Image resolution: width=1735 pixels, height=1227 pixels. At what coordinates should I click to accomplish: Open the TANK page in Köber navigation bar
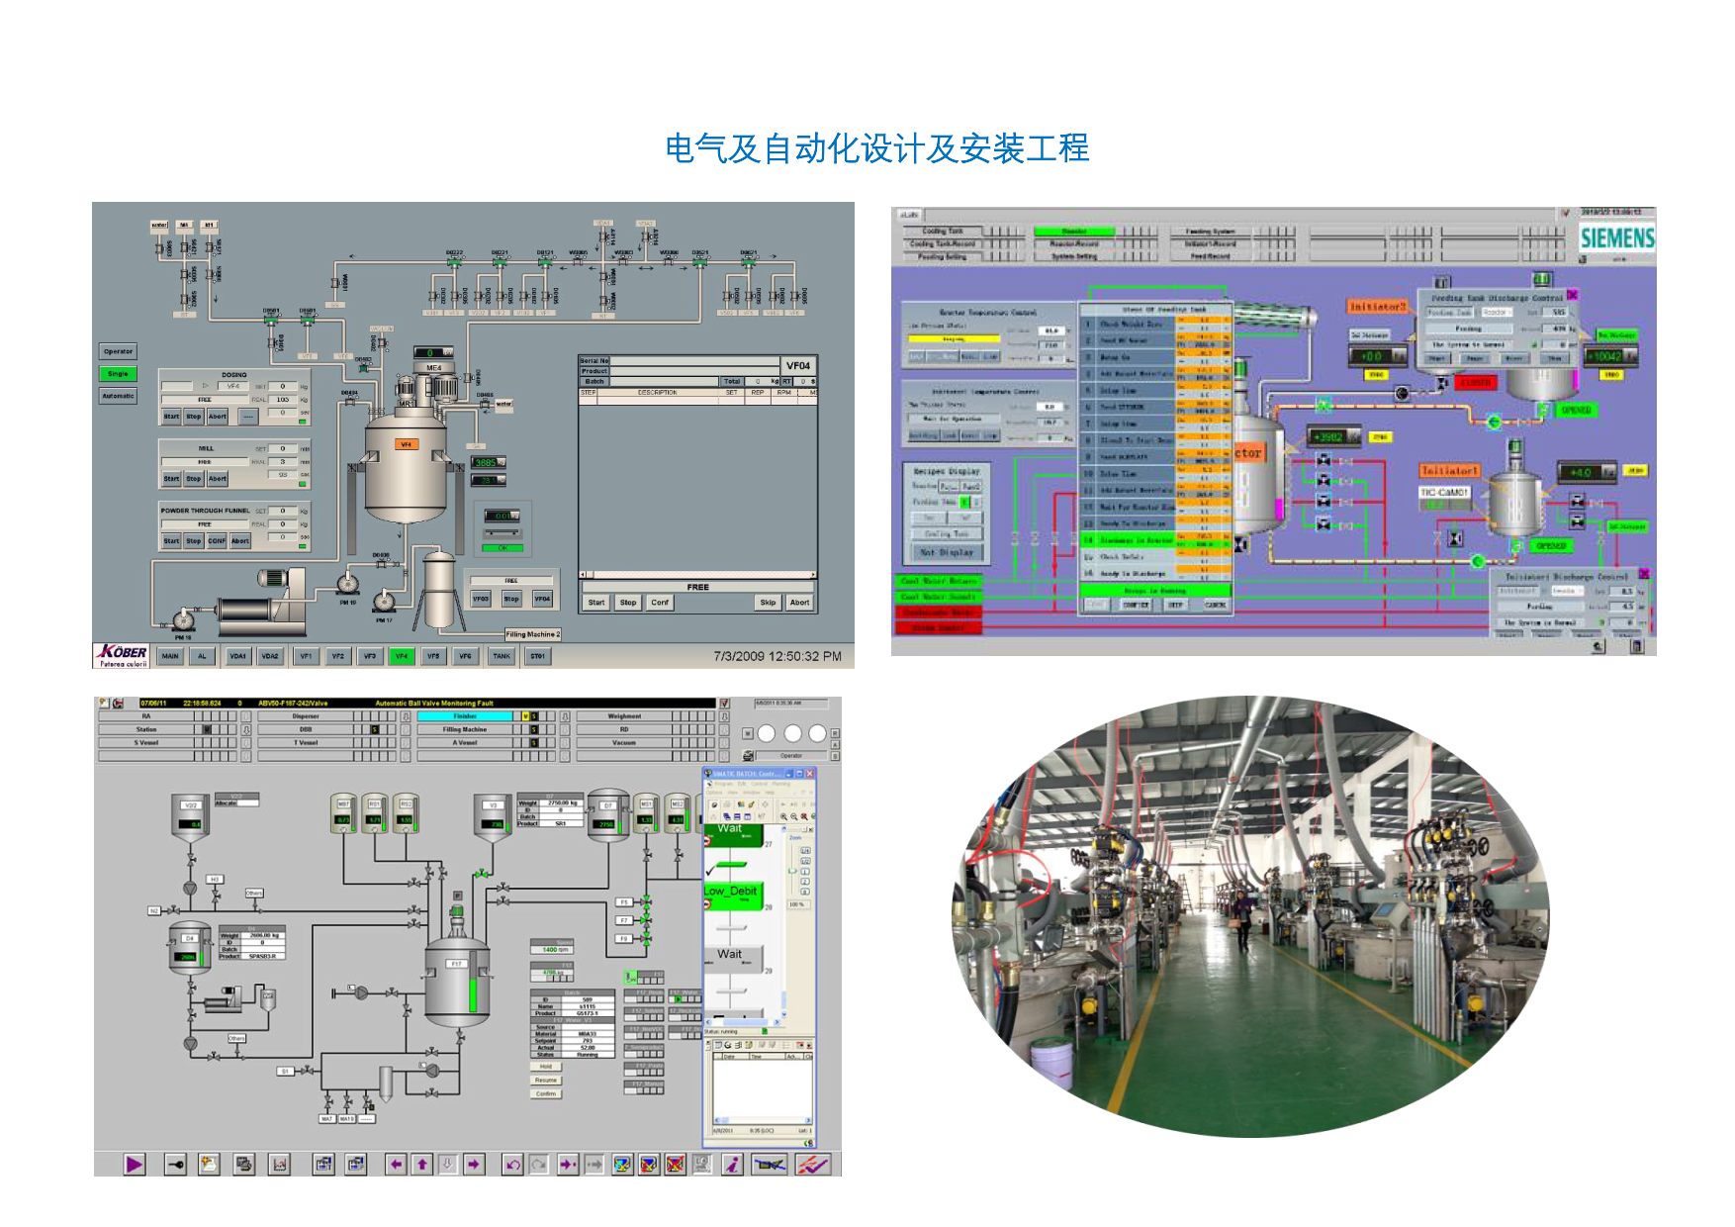[x=502, y=656]
